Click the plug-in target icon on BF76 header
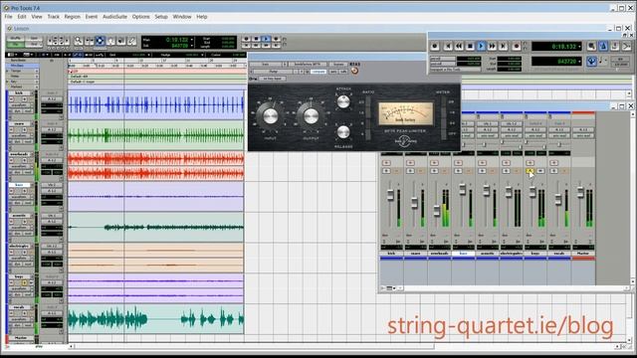This screenshot has height=358, width=637. pyautogui.click(x=354, y=71)
